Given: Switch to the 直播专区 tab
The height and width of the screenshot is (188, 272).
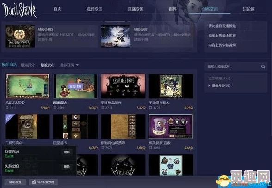Looking at the screenshot, I should click(x=136, y=9).
